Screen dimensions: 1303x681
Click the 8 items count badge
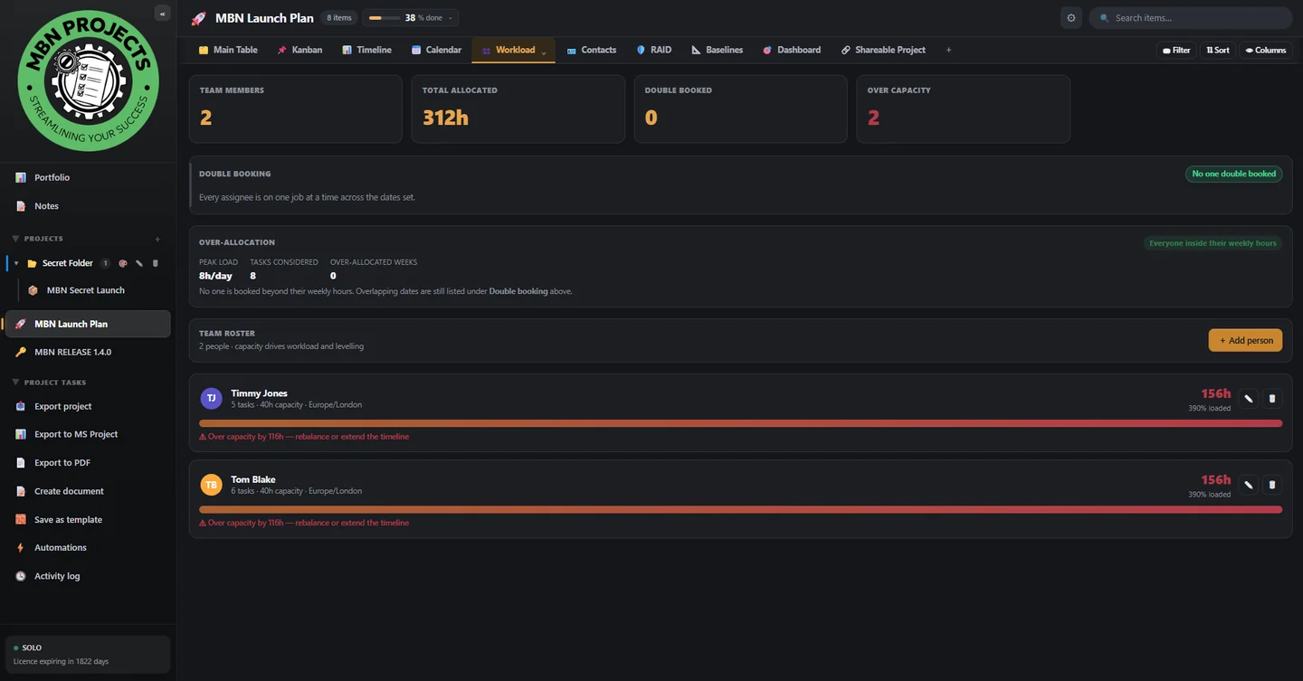[339, 18]
